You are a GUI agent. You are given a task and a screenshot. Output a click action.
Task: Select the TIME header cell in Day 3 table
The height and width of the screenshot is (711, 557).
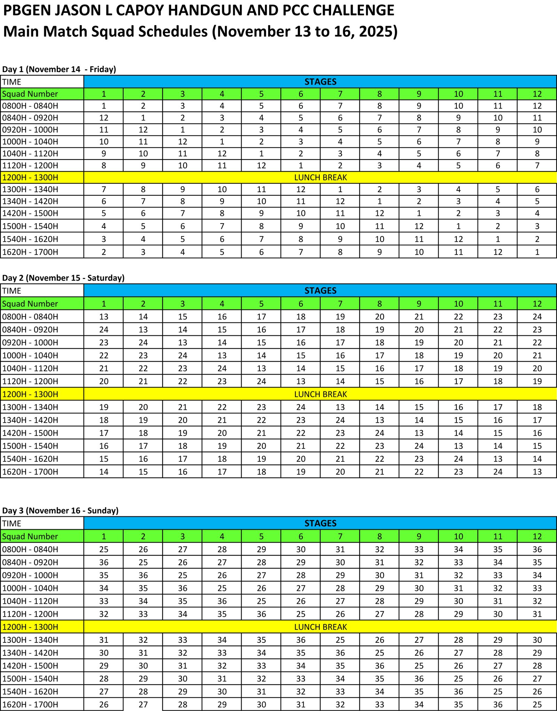(42, 523)
